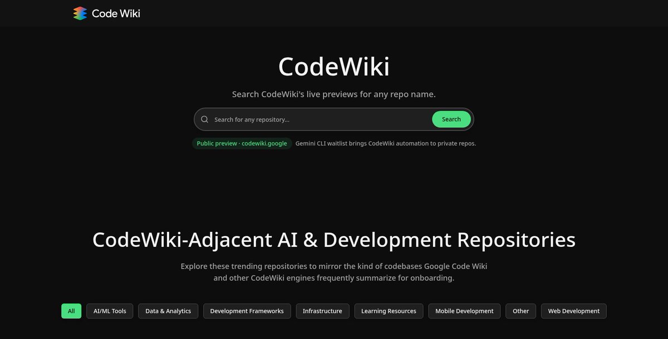
Task: Switch to the Web Development category
Action: (x=573, y=311)
